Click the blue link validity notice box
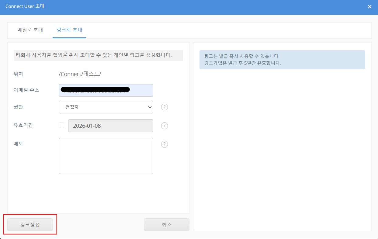This screenshot has width=378, height=239. click(282, 60)
